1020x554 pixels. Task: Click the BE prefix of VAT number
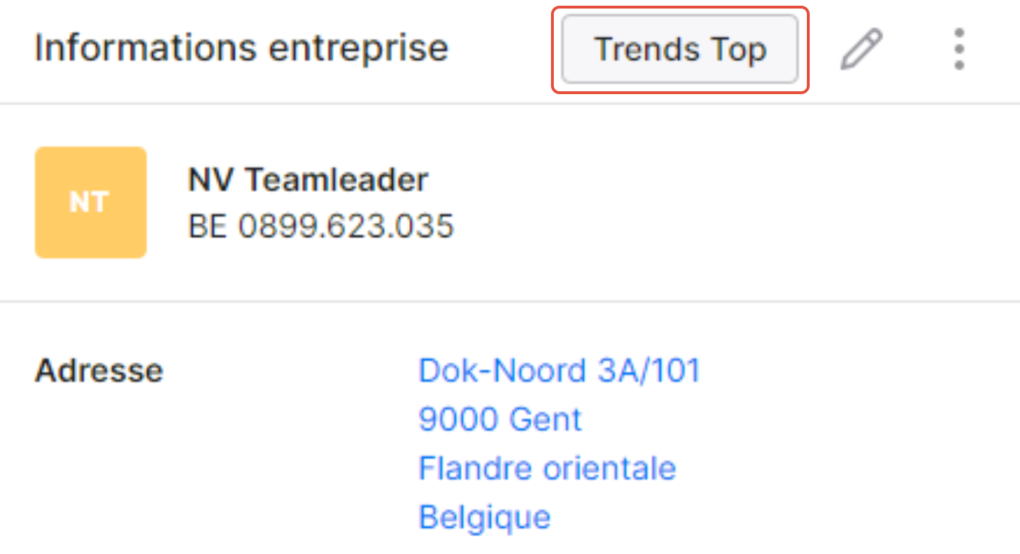[x=207, y=227]
